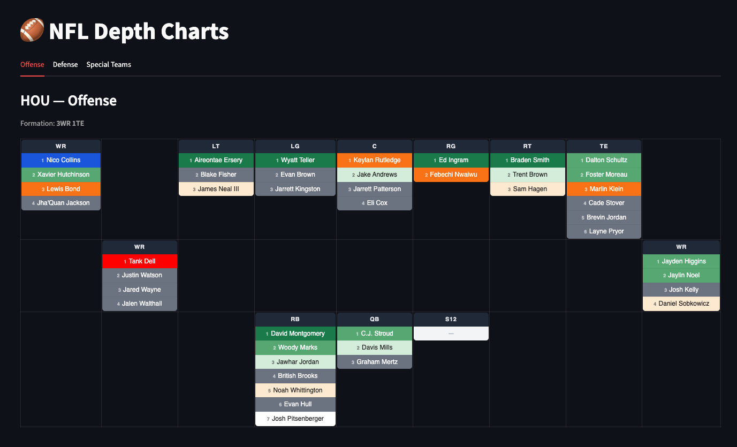The height and width of the screenshot is (447, 737).
Task: Select Foster Moreau entry
Action: 604,175
